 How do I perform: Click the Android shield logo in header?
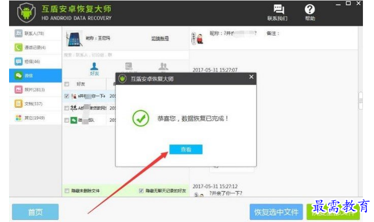27,13
